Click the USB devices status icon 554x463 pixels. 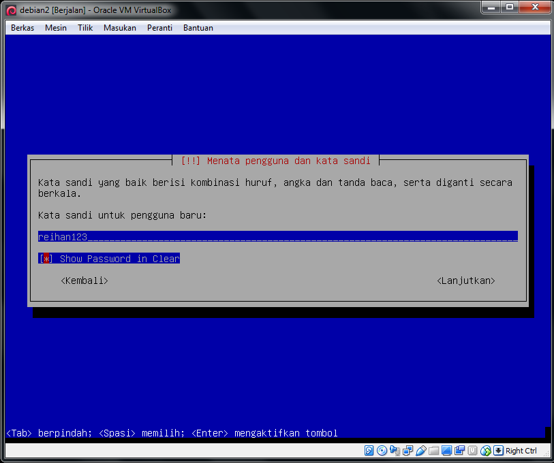pyautogui.click(x=421, y=451)
